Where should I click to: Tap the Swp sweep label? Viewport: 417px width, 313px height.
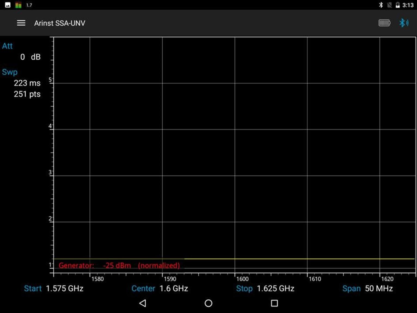pos(10,72)
